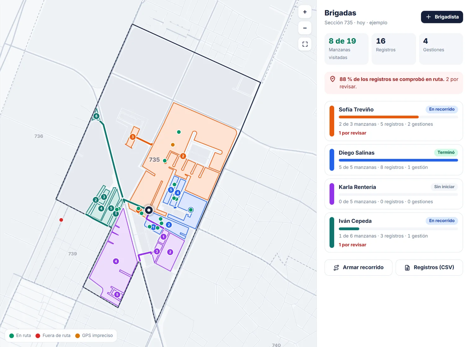Click the "Fuera de ruta" legend entry
465x347 pixels.
click(x=53, y=336)
